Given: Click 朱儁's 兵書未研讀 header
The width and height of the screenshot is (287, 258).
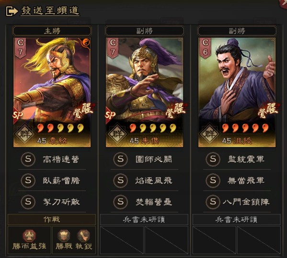Looking at the screenshot, I should (144, 219).
